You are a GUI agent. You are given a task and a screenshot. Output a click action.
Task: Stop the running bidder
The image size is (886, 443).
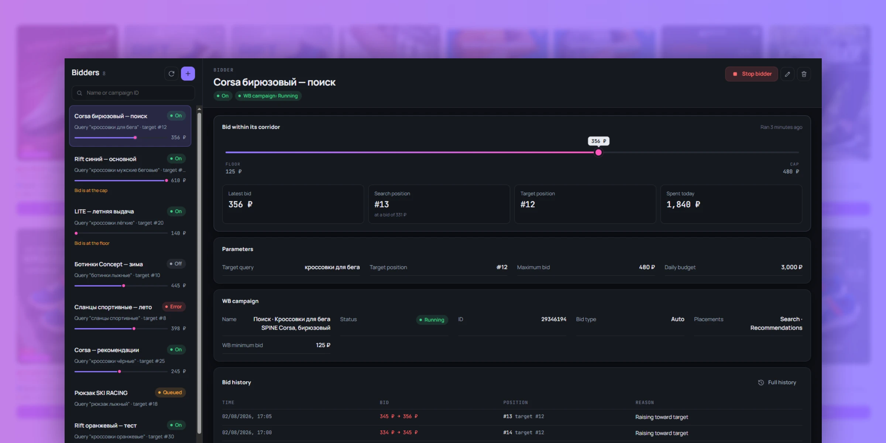[x=751, y=74]
